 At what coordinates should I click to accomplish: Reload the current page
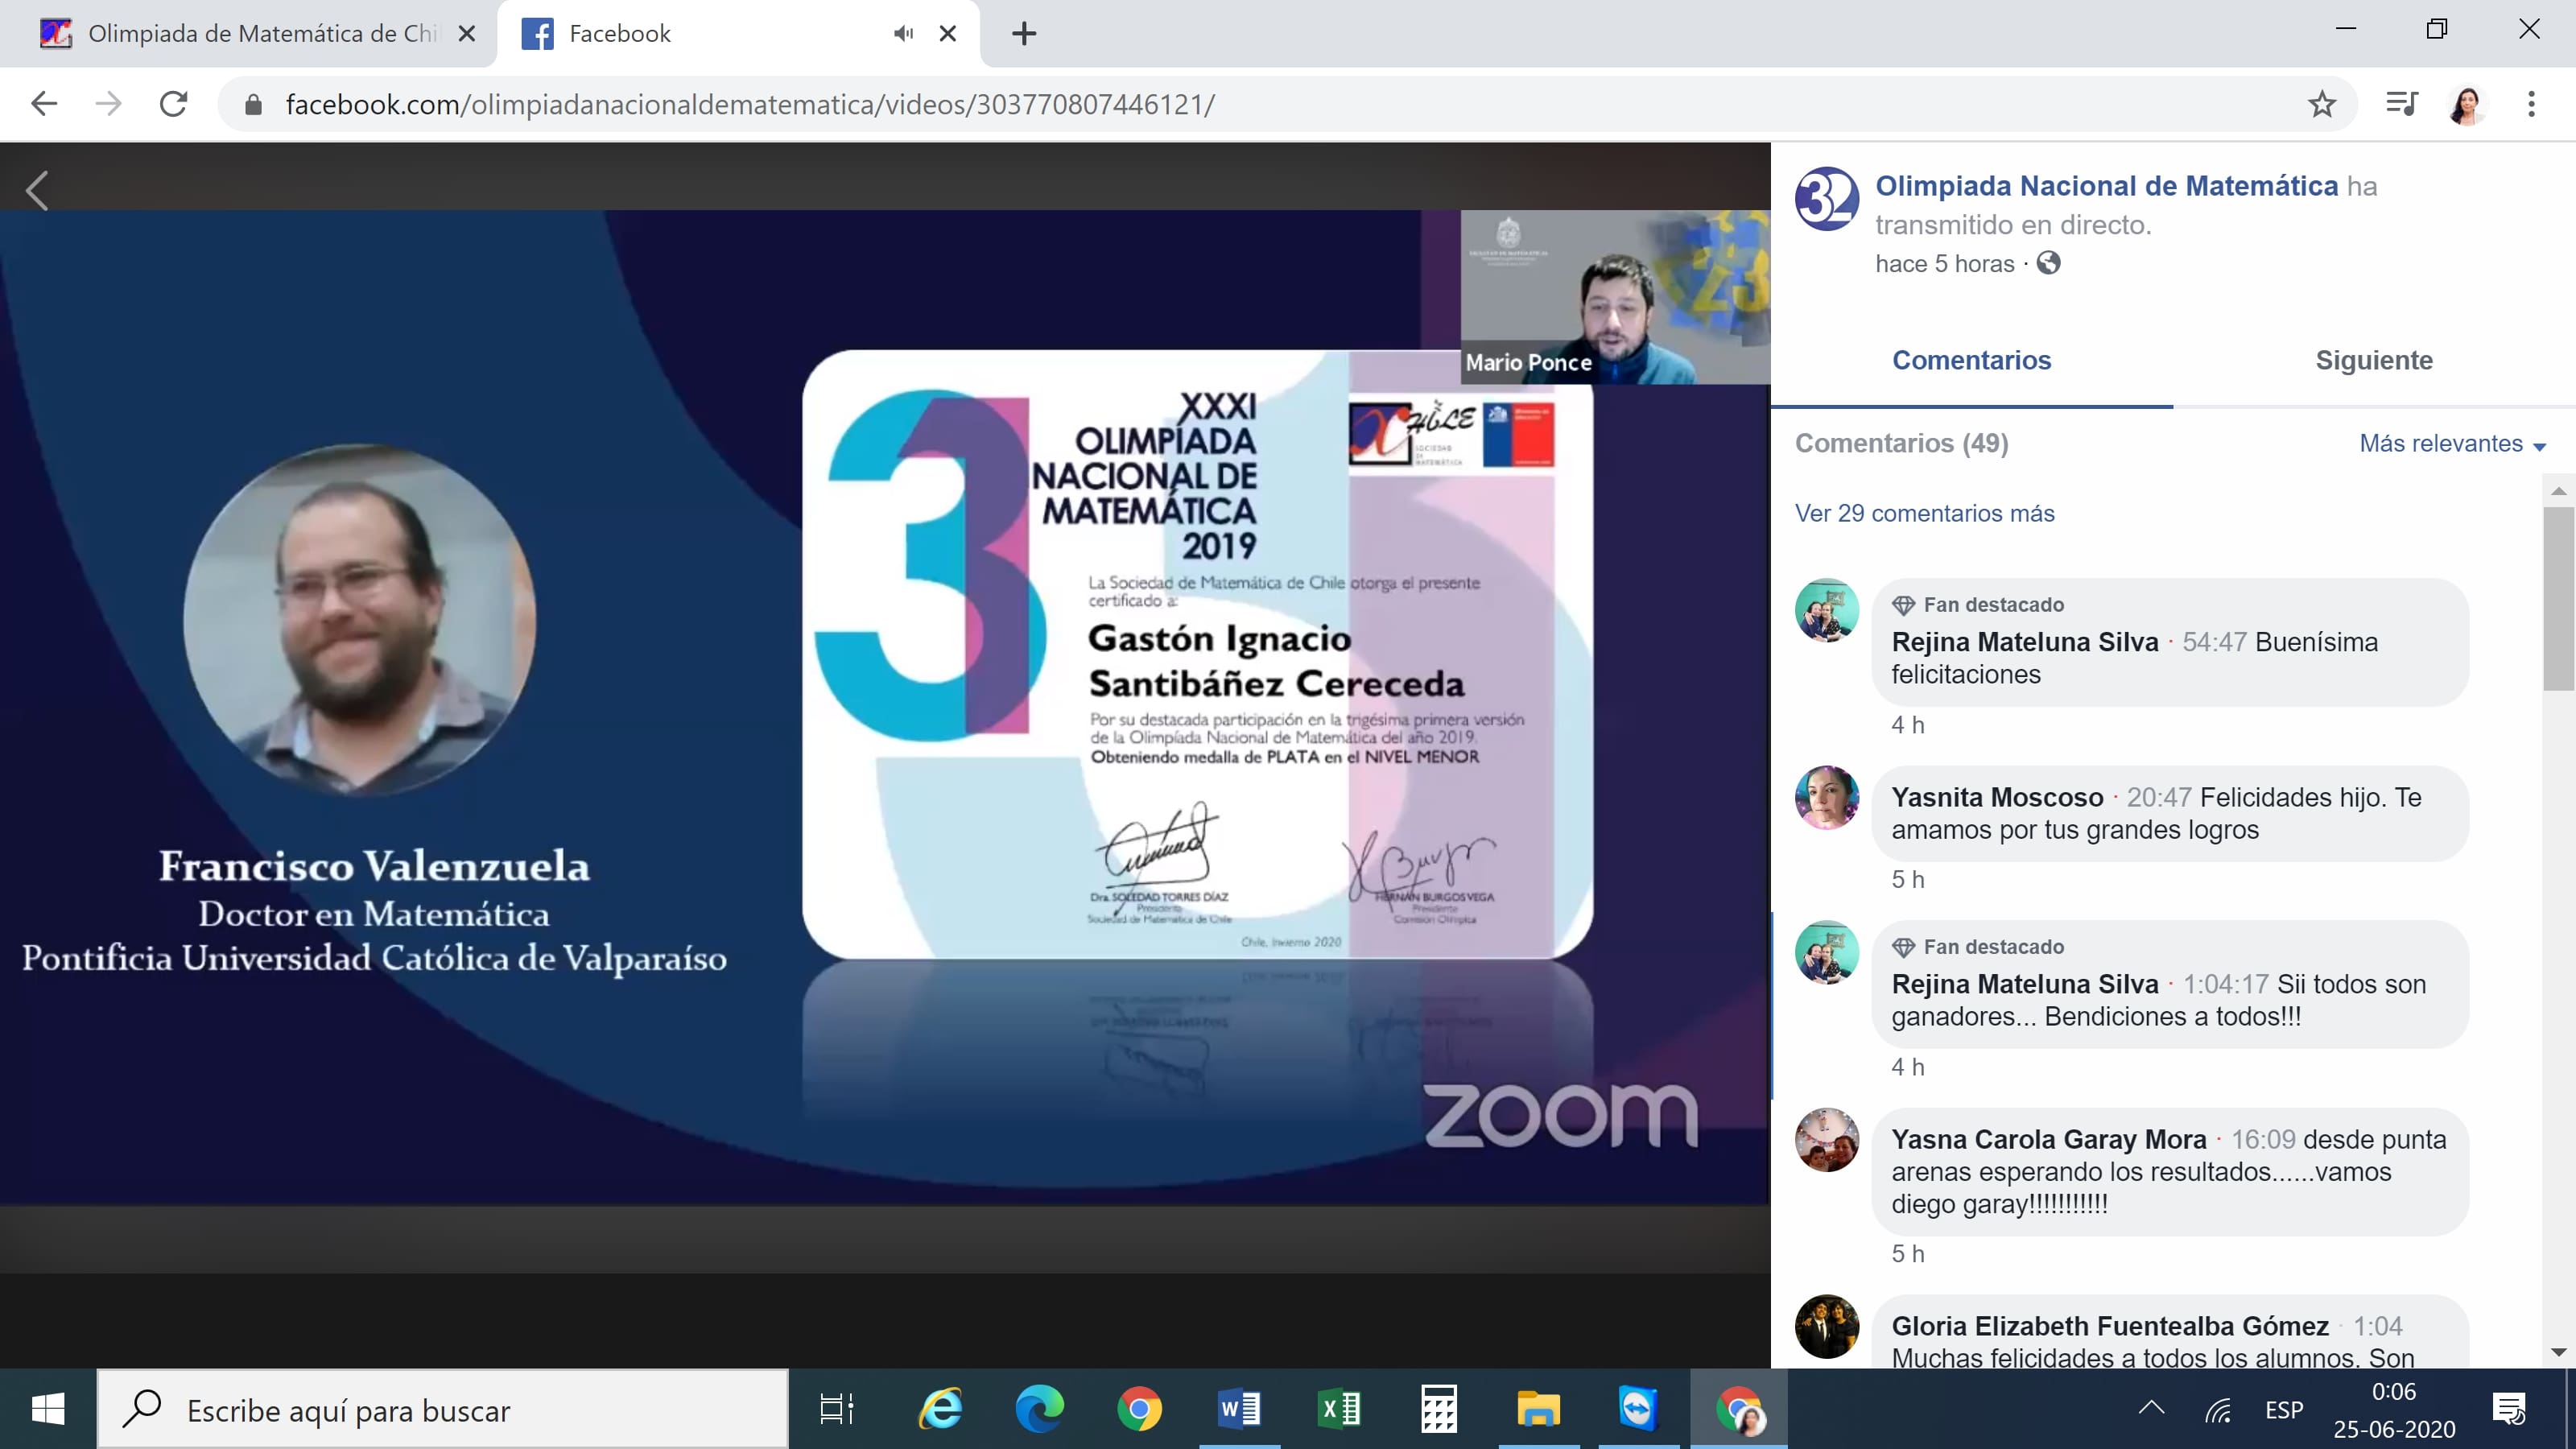pyautogui.click(x=174, y=104)
